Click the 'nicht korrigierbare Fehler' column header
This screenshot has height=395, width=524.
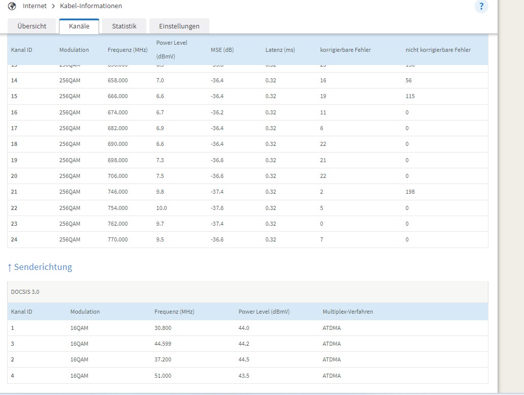pos(438,50)
